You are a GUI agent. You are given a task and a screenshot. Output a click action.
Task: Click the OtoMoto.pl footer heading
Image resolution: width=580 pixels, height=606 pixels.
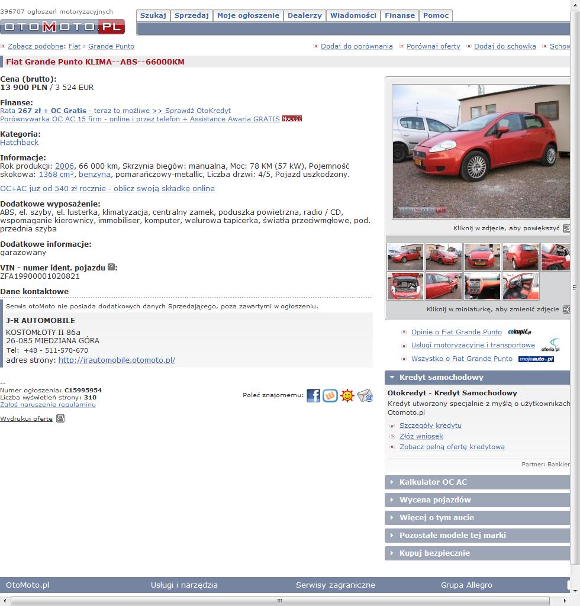(x=27, y=585)
